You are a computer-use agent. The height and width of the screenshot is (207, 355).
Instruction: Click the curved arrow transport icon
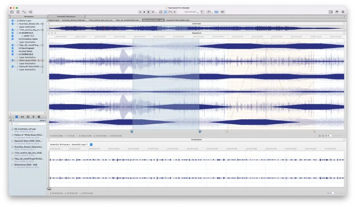(x=170, y=12)
